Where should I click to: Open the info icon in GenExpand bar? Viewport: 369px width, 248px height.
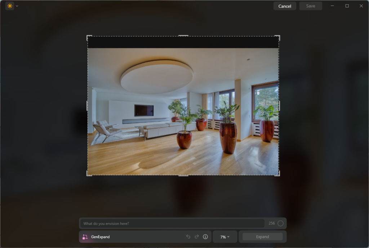point(205,237)
